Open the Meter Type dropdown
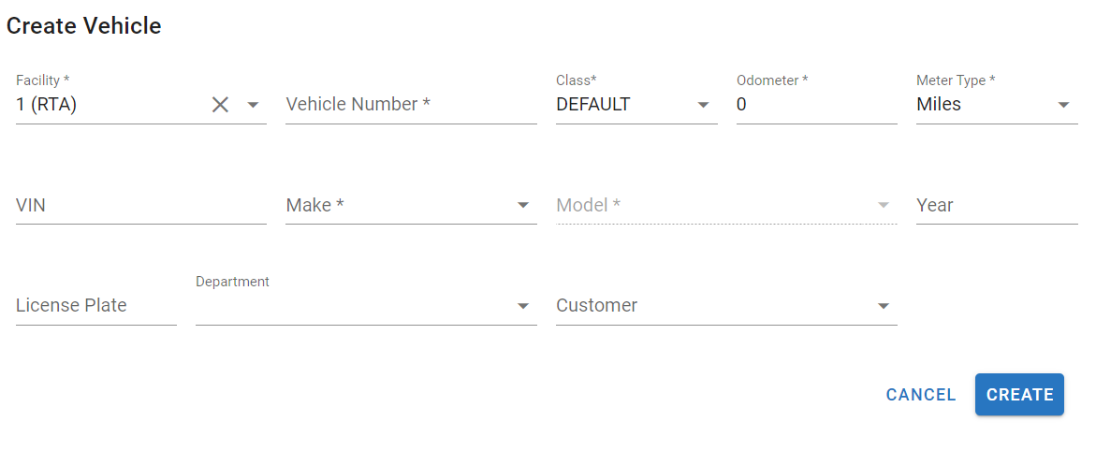This screenshot has height=451, width=1096. click(x=1063, y=105)
